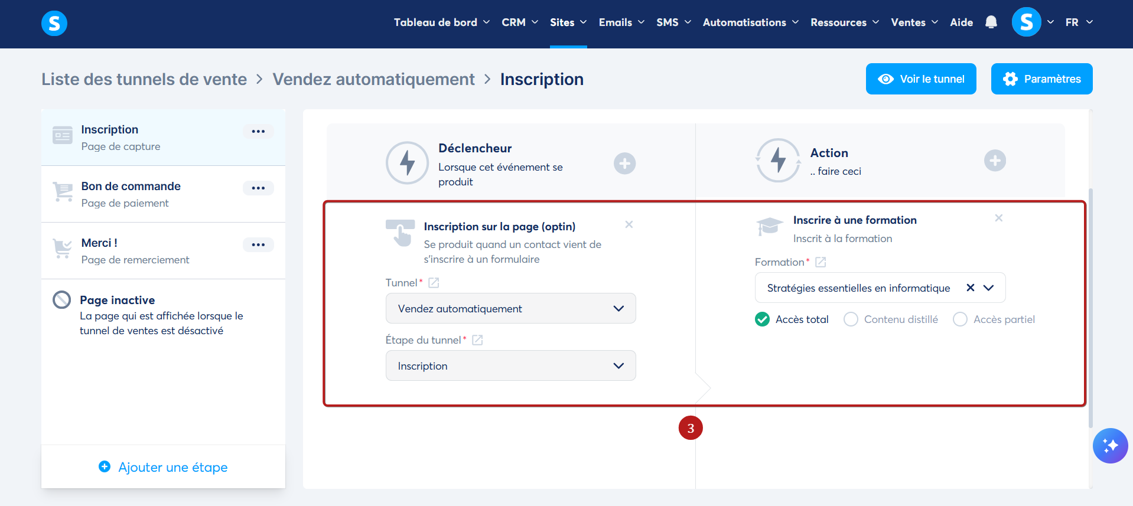Select Merci ! step in sidebar

163,251
